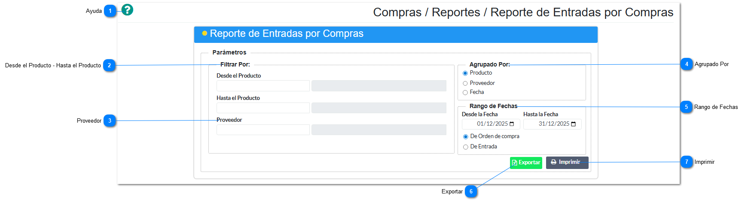Click the Hasta la Fecha date field
This screenshot has height=202, width=745.
pyautogui.click(x=551, y=124)
